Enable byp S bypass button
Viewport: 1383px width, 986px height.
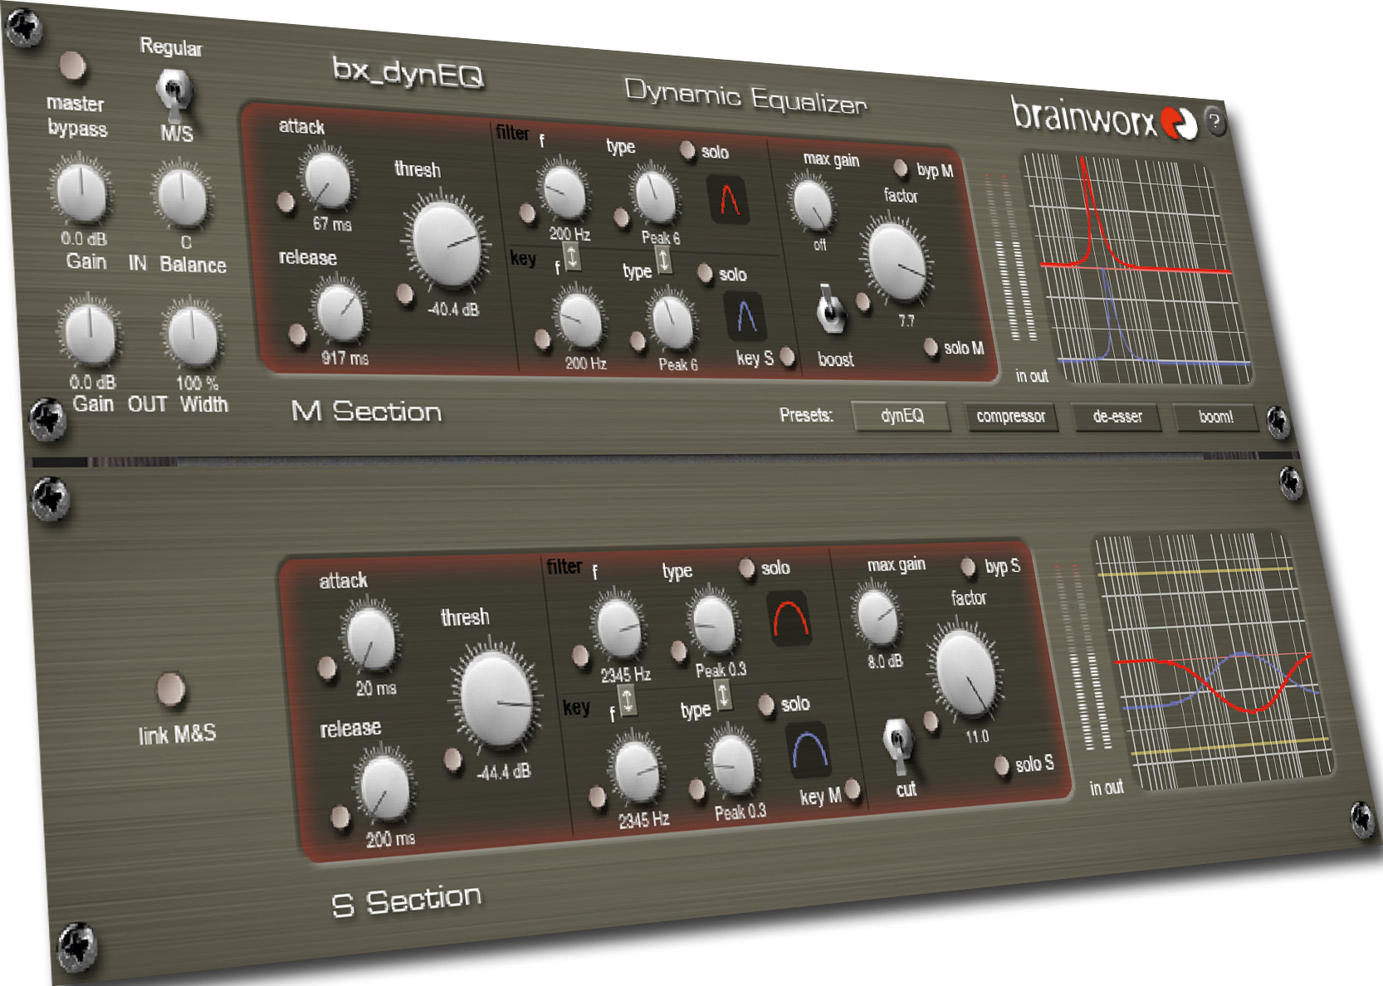click(967, 567)
